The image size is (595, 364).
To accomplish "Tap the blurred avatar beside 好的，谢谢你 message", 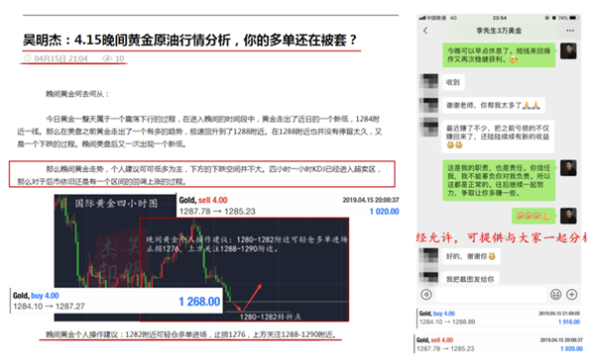I will click(429, 256).
